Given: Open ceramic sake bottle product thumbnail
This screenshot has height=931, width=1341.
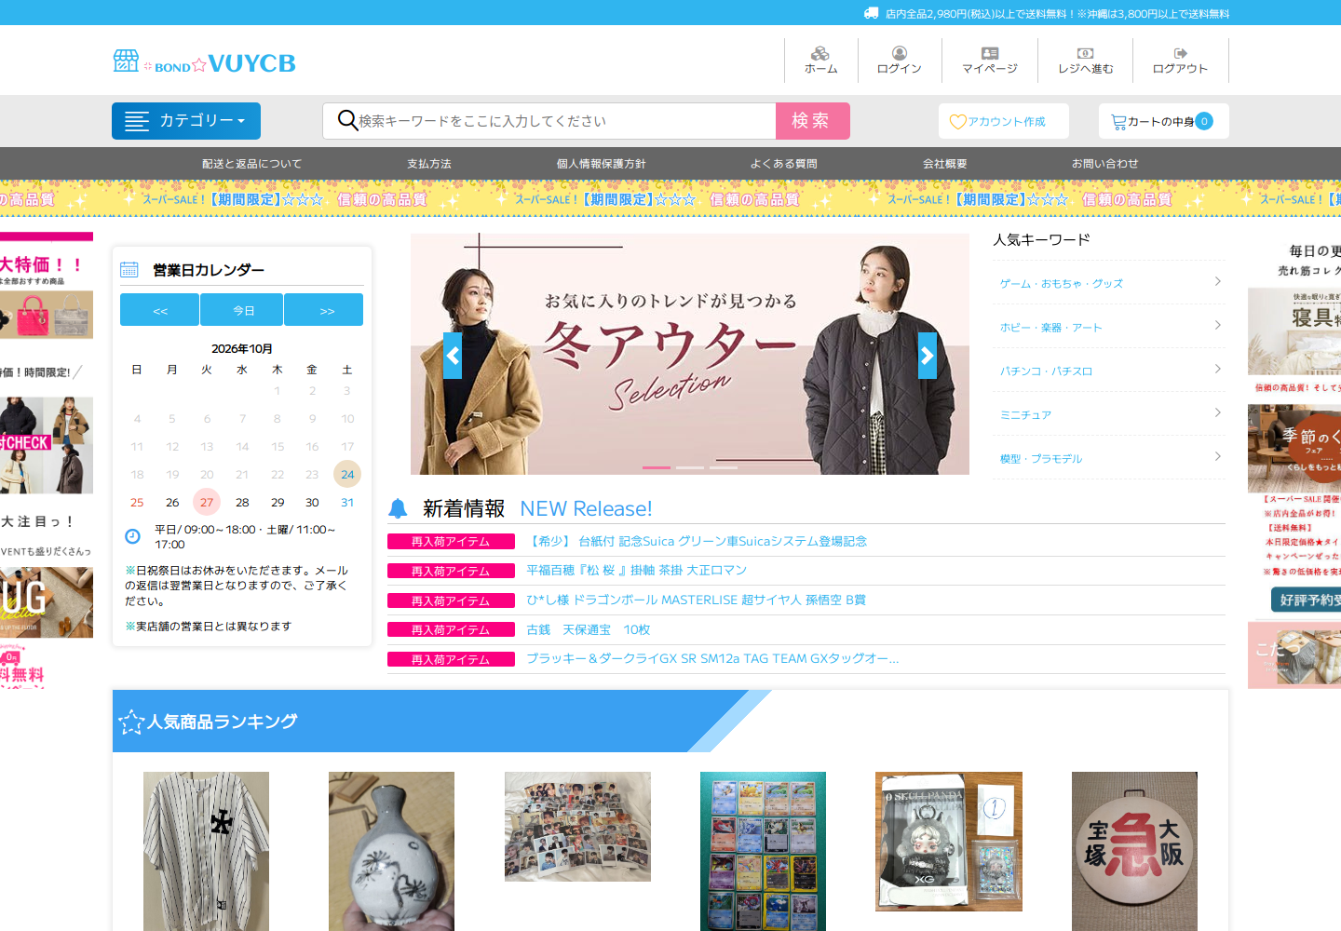Looking at the screenshot, I should coord(391,851).
